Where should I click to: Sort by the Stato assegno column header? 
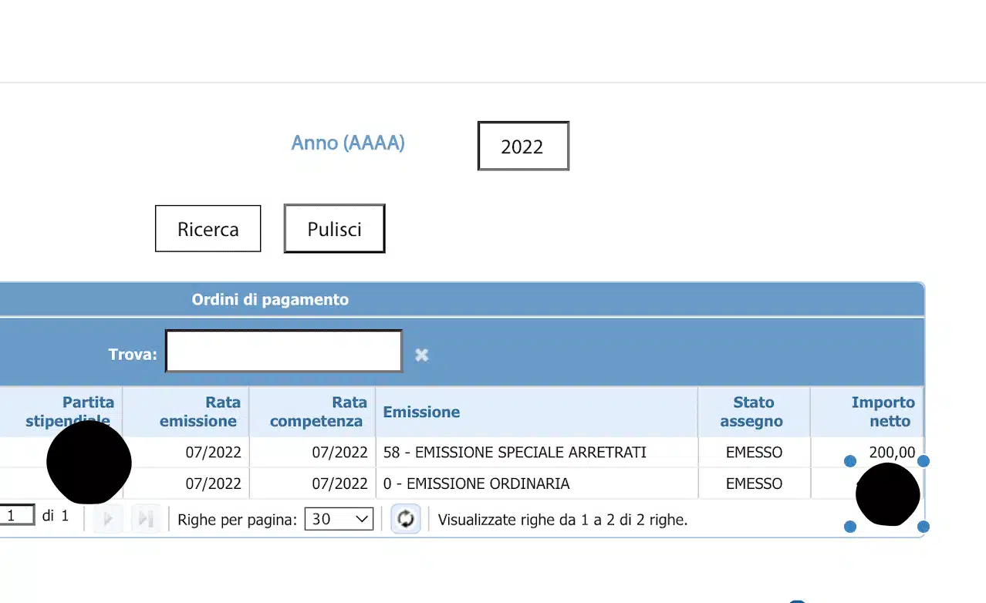[753, 412]
